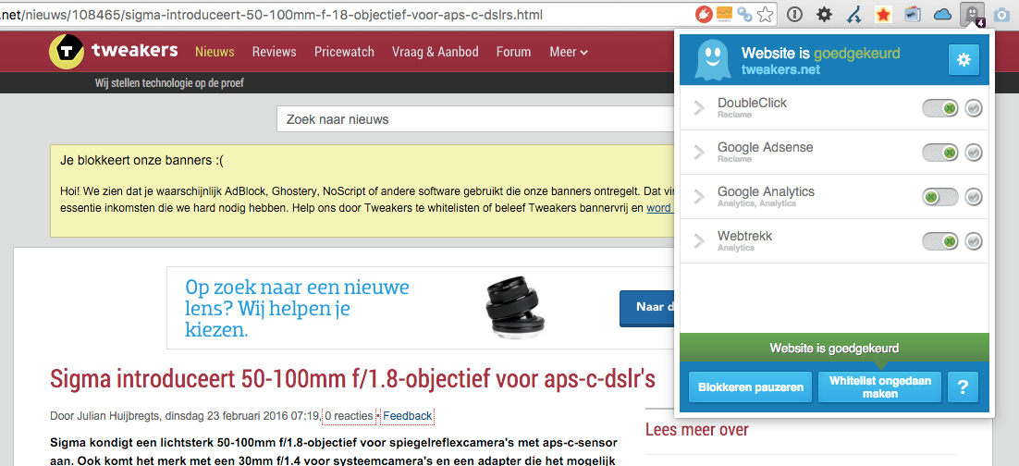Click the checkmark circle next to DoubleClick
This screenshot has width=1019, height=466.
click(x=974, y=108)
